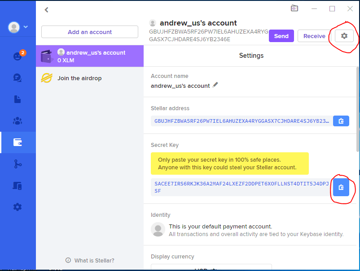
Task: Open the Teams section
Action: 18,121
